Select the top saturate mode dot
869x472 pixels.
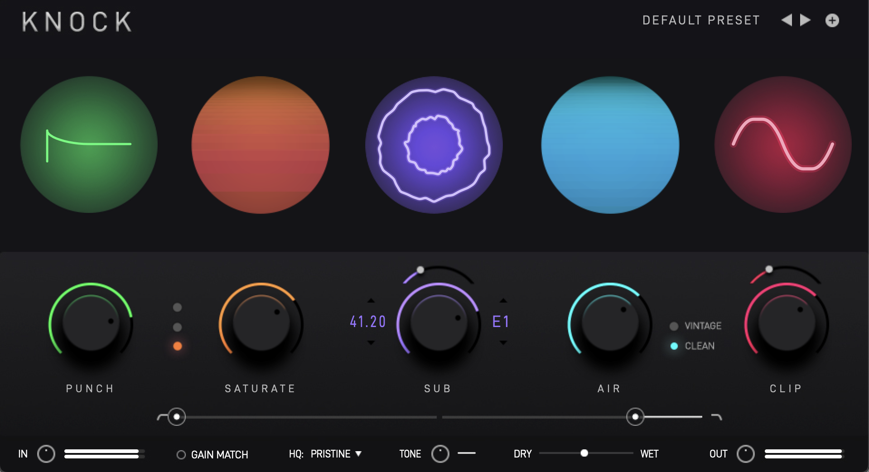[178, 308]
